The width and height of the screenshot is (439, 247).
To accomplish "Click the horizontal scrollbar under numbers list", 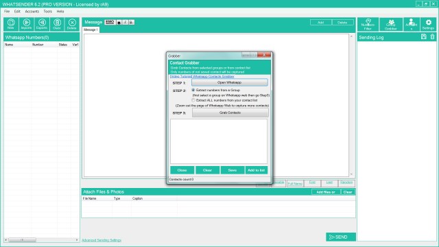I will tap(41, 240).
